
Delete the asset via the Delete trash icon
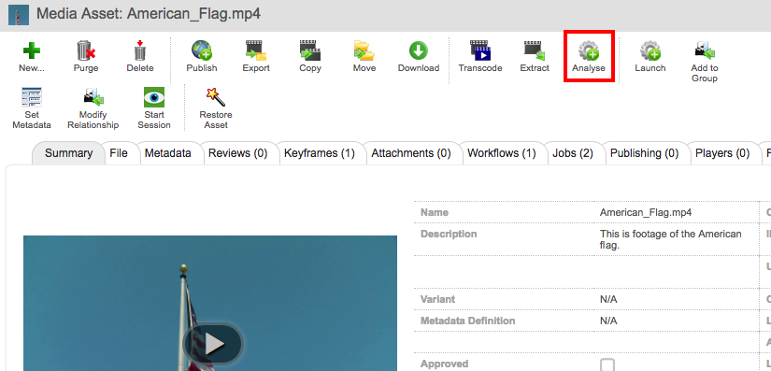(x=140, y=50)
